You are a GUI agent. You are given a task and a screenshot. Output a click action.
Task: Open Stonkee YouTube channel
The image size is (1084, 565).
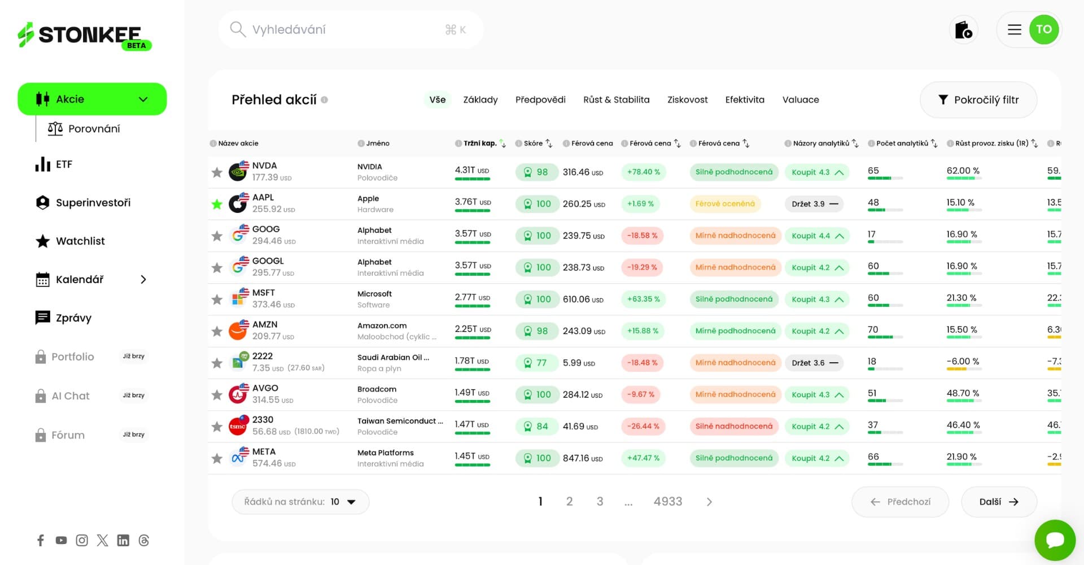pyautogui.click(x=61, y=541)
